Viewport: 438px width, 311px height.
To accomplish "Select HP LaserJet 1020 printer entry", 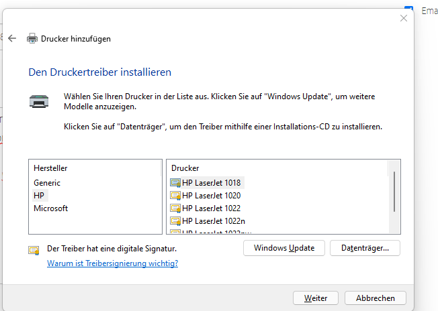I will tap(211, 195).
